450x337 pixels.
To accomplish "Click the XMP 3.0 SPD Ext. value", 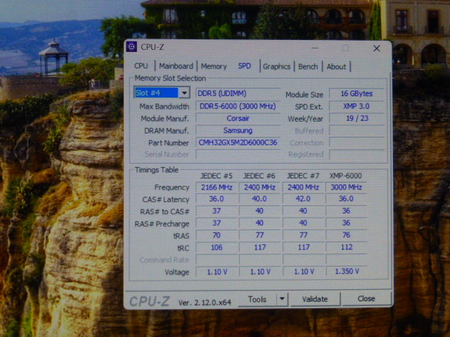I will (x=356, y=106).
